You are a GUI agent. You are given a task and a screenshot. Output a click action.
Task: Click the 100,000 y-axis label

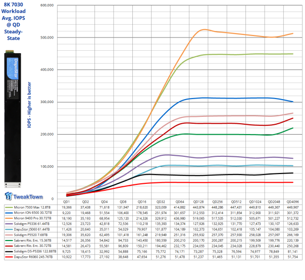[x=47, y=167]
